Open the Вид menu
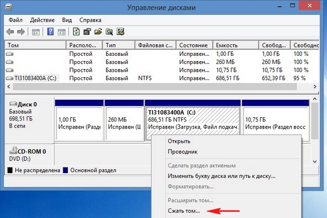Screen dimensions: 327x218 tap(67, 20)
